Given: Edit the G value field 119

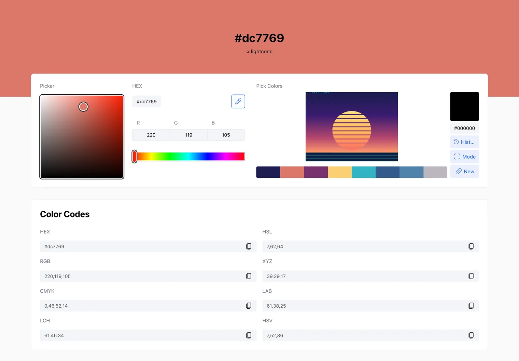Looking at the screenshot, I should click(x=188, y=135).
